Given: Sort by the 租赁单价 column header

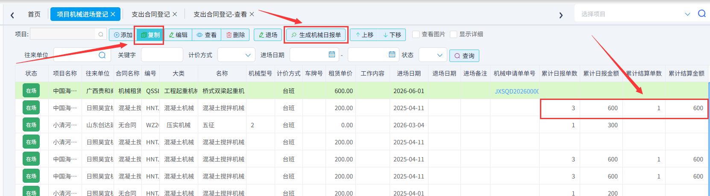Looking at the screenshot, I should coord(340,73).
